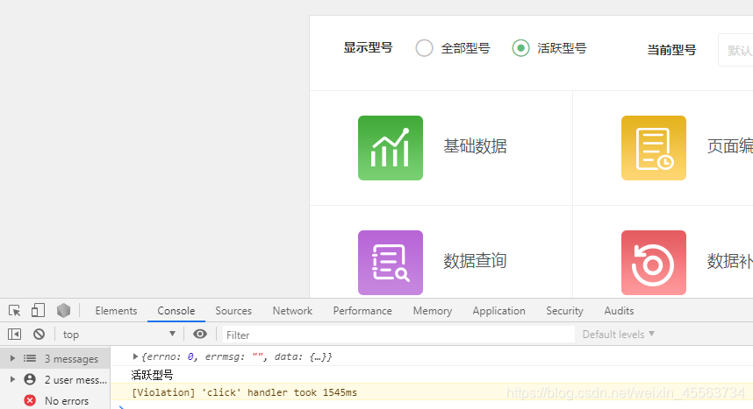
Task: Select the 全部型号 radio button
Action: [424, 48]
